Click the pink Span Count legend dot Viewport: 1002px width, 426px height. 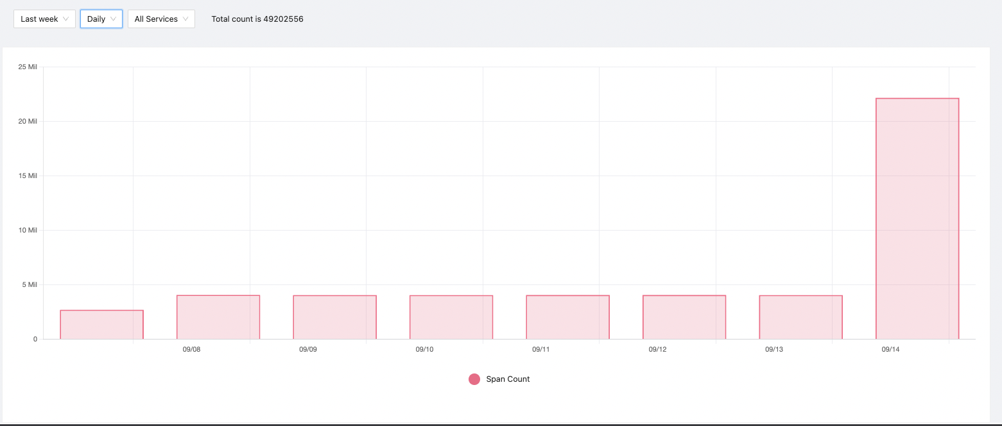[x=474, y=379]
